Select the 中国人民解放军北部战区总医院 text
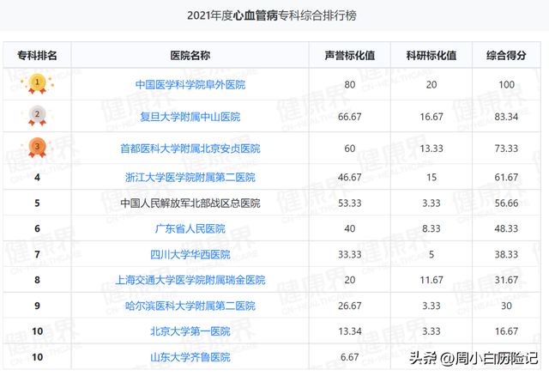Viewport: 549px width, 376px height. pyautogui.click(x=190, y=203)
